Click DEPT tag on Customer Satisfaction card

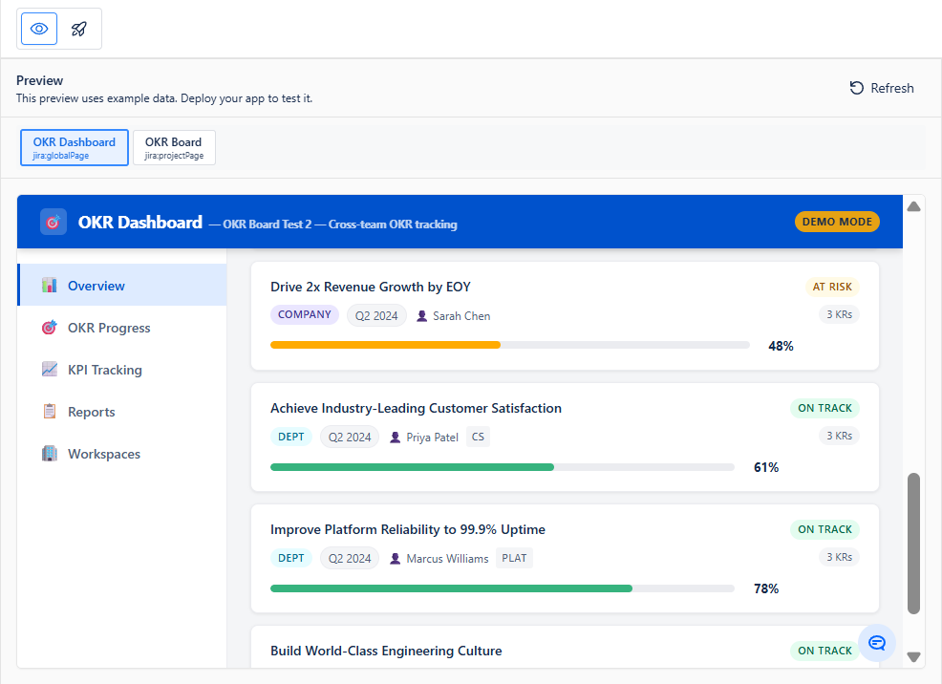coord(291,437)
